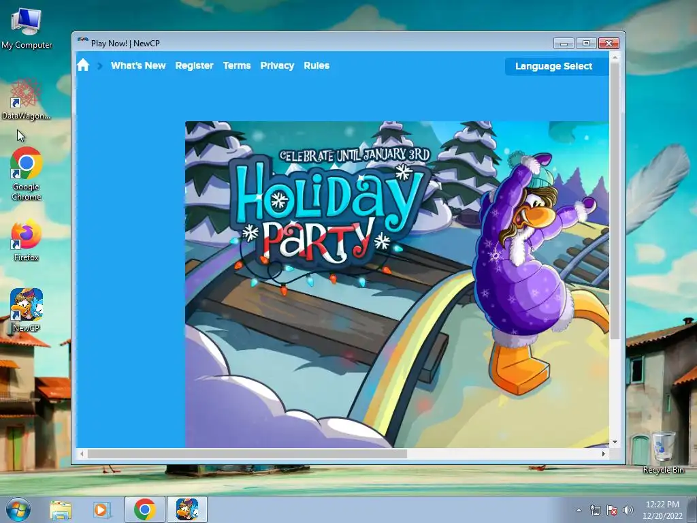Click the vertical scrollbar down arrow
697x523 pixels.
(x=615, y=442)
